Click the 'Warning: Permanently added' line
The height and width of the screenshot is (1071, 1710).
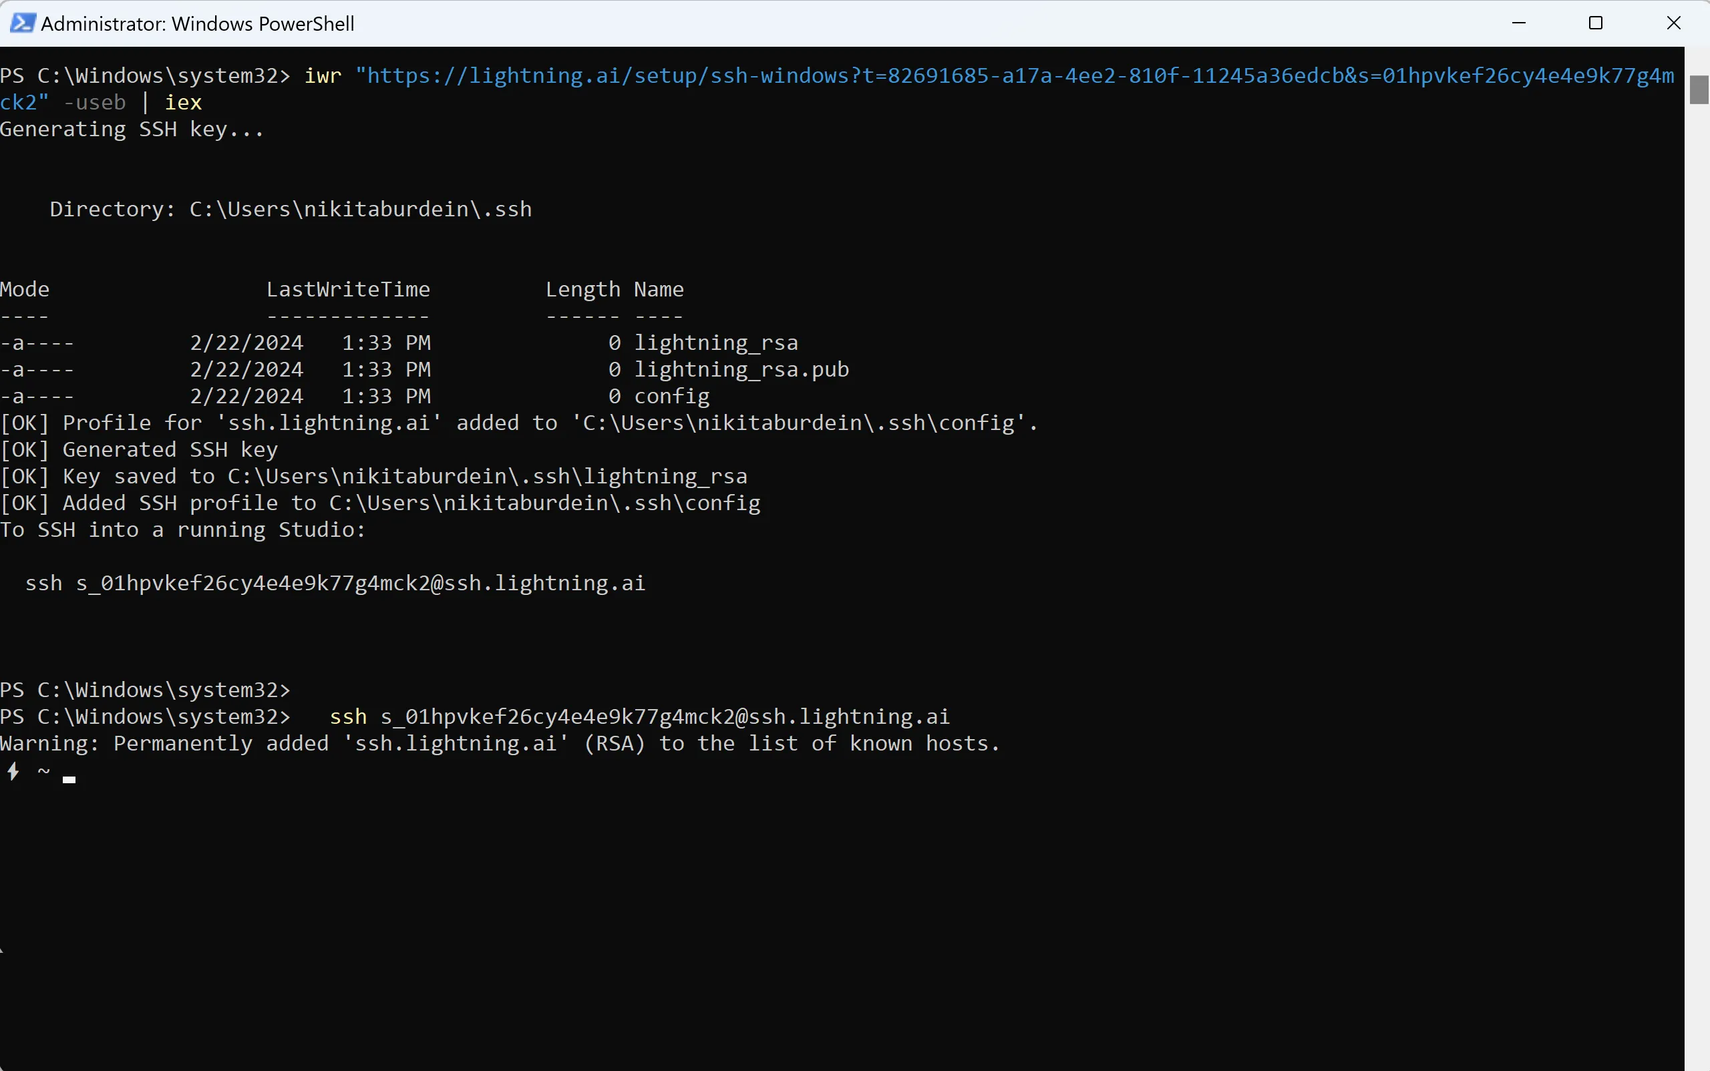(500, 744)
